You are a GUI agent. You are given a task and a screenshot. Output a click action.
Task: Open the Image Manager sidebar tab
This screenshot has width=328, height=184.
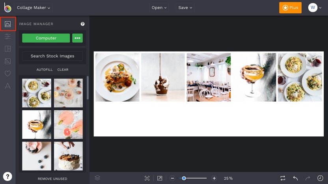8,24
